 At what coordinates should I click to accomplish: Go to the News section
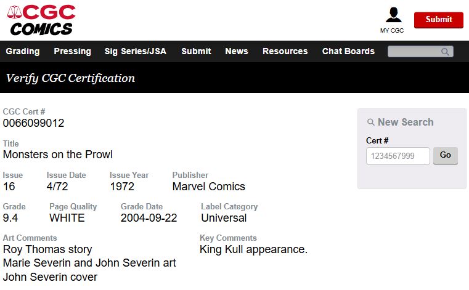tap(237, 52)
